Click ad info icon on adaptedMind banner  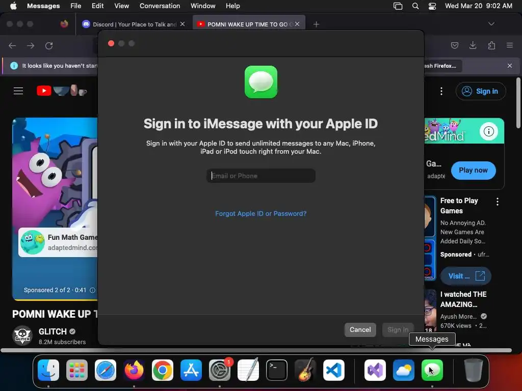[x=488, y=131]
